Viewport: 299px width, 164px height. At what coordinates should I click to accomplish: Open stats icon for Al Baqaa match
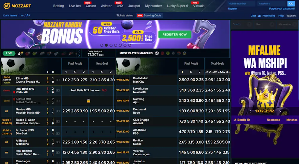[58, 142]
